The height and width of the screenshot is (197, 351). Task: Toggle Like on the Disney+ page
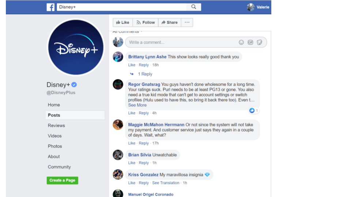tap(123, 22)
